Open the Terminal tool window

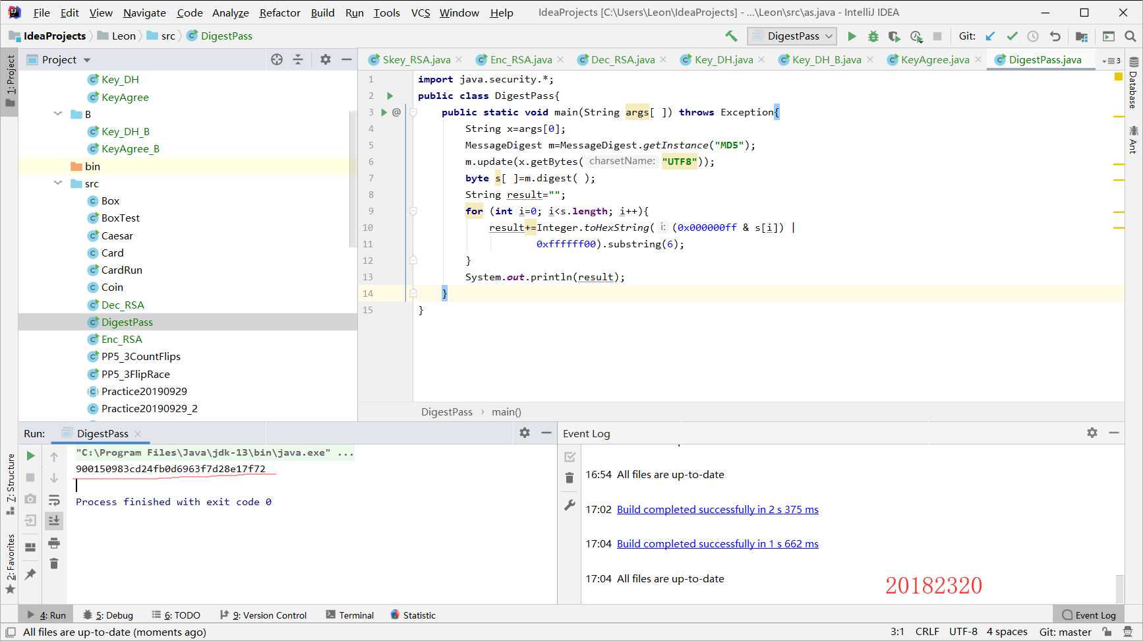[350, 615]
